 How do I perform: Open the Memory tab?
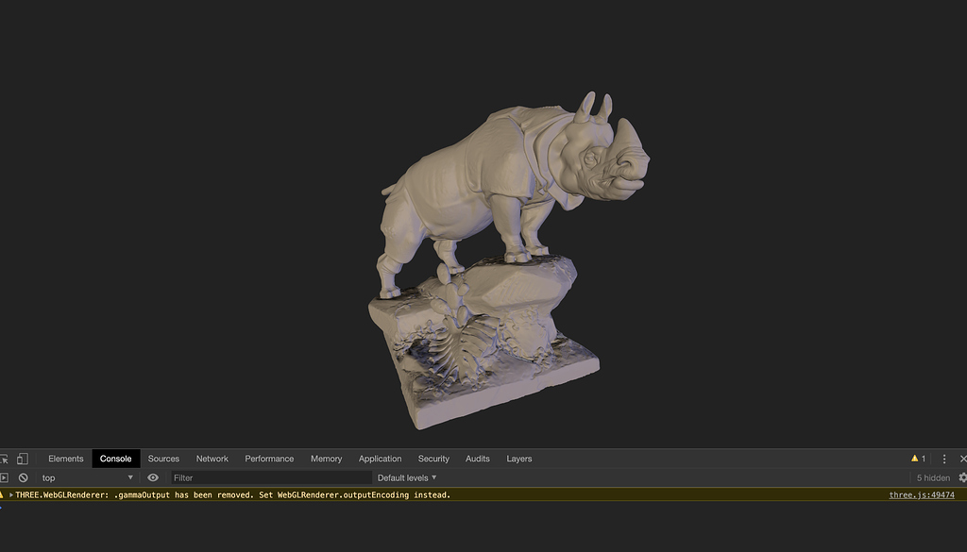coord(326,458)
